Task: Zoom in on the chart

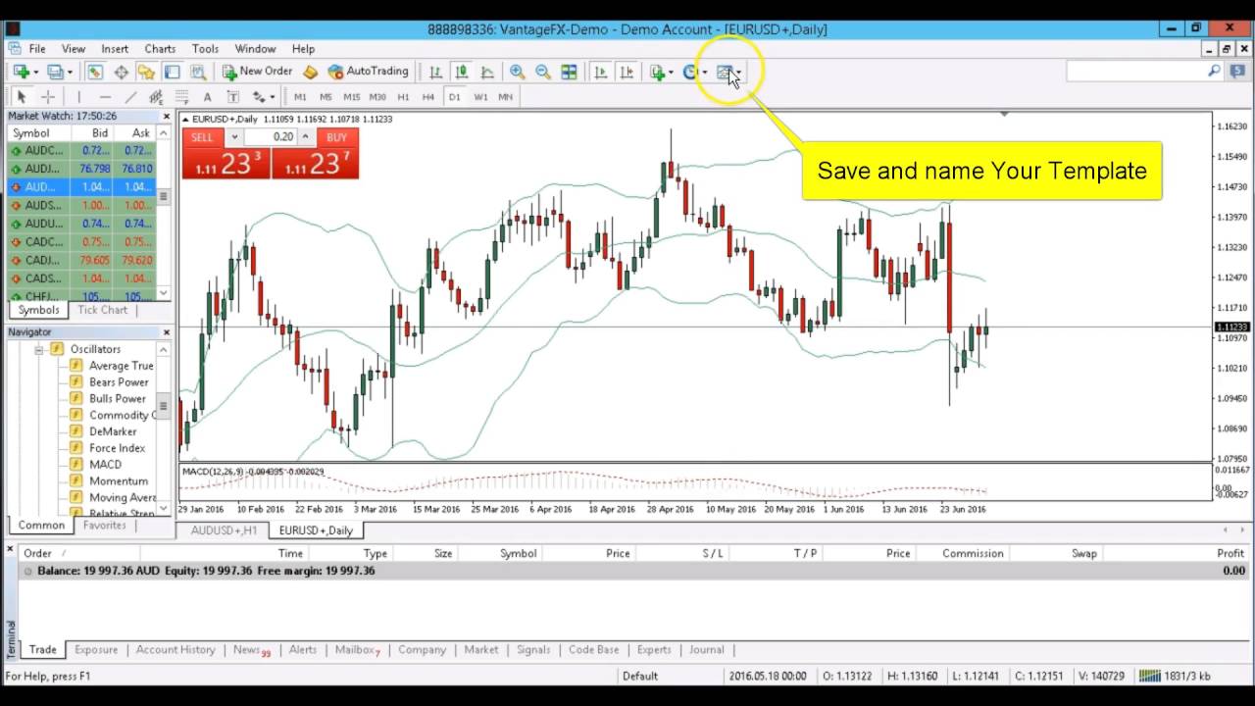Action: point(517,72)
